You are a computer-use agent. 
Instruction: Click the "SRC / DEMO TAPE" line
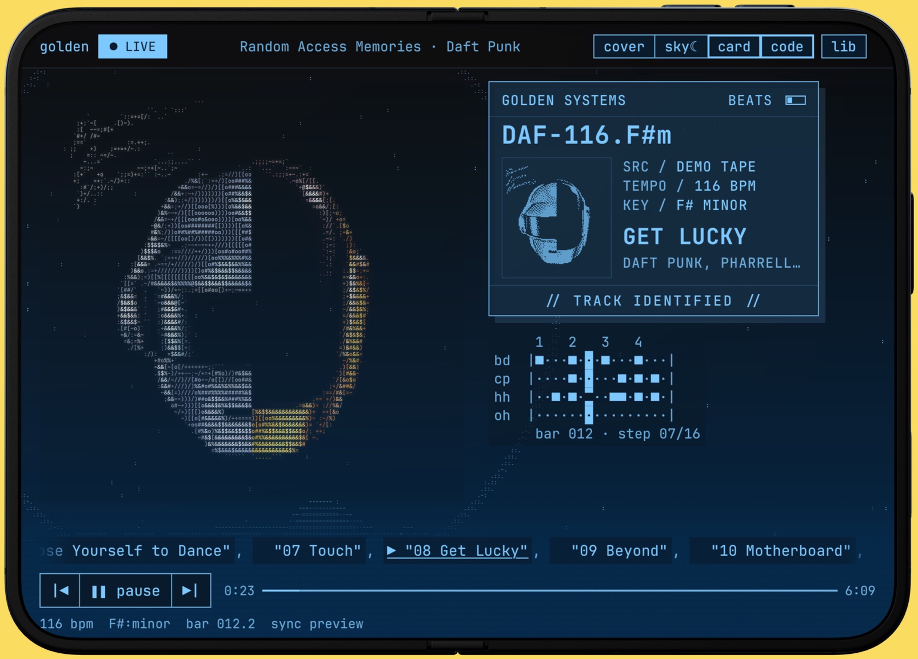(x=689, y=166)
